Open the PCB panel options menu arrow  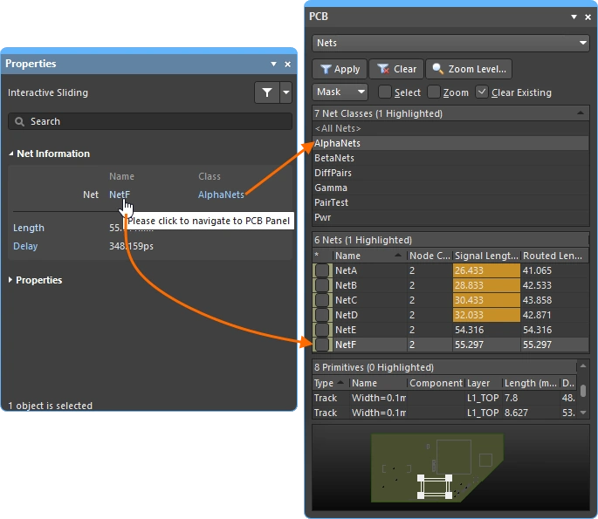pos(574,17)
